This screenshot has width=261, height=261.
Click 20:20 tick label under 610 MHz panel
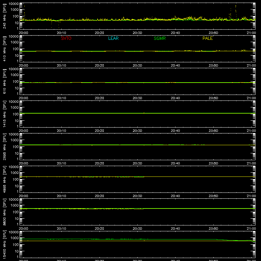100,98
